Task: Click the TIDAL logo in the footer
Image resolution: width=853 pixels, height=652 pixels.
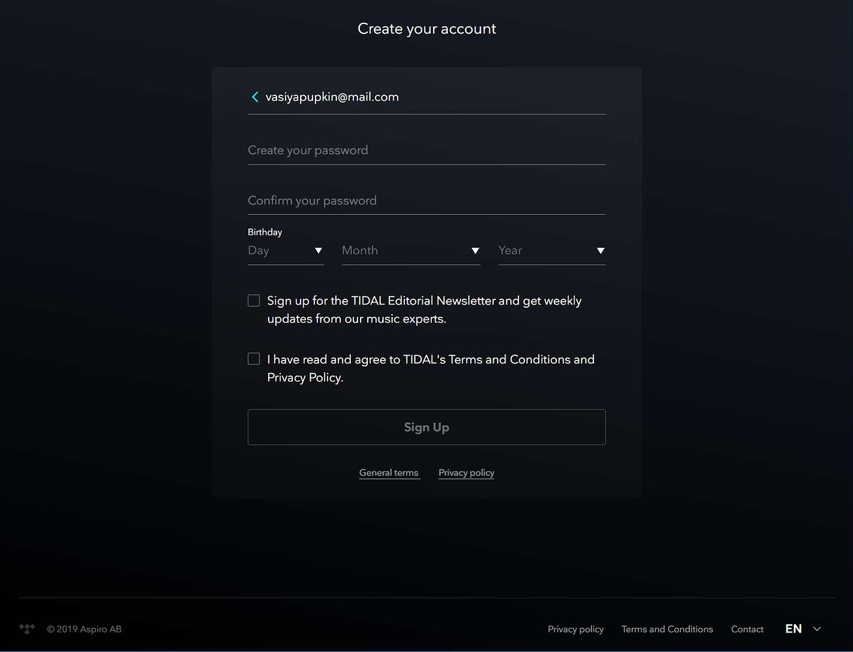Action: click(x=27, y=629)
